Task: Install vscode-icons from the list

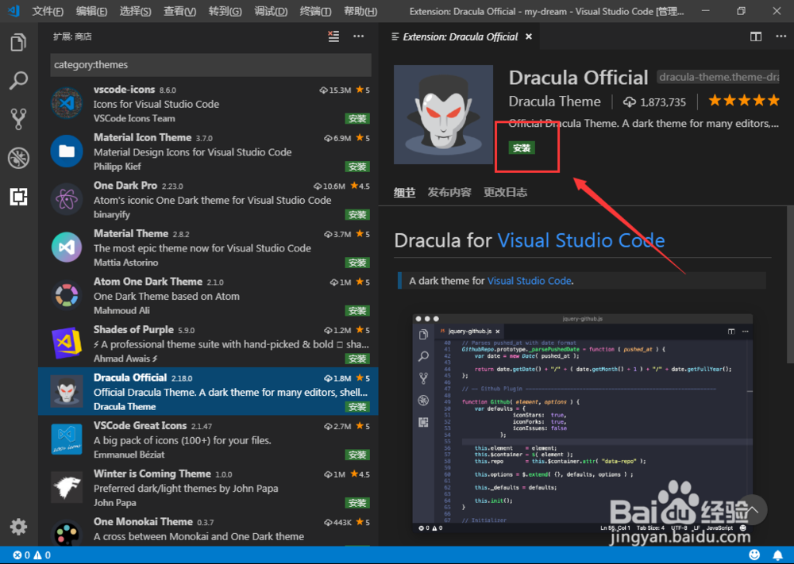Action: [357, 118]
